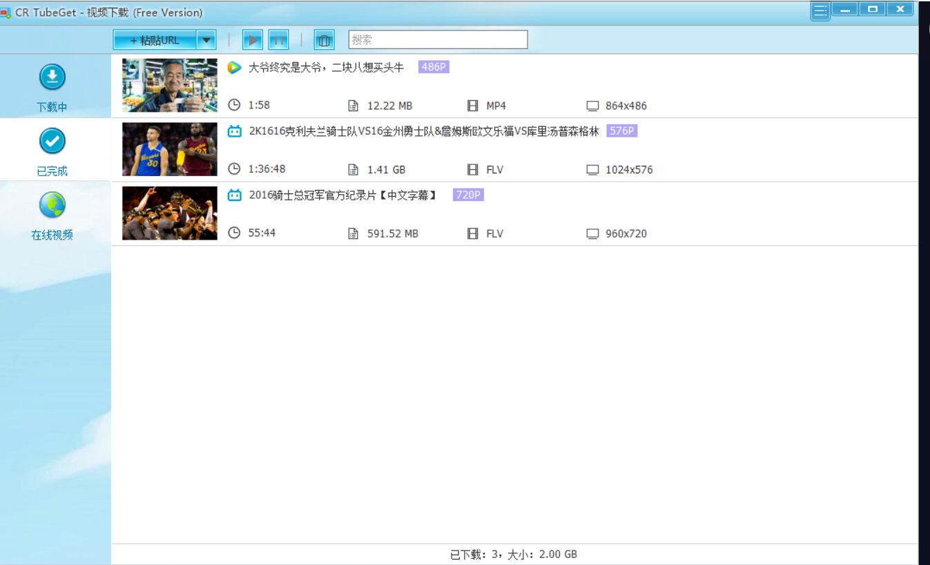
Task: Click the Tencent Video source icon of first item
Action: pos(235,68)
